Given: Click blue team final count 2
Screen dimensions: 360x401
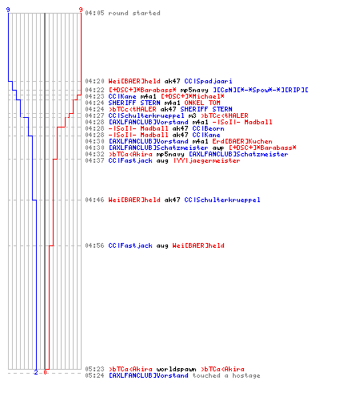Looking at the screenshot, I should [36, 372].
